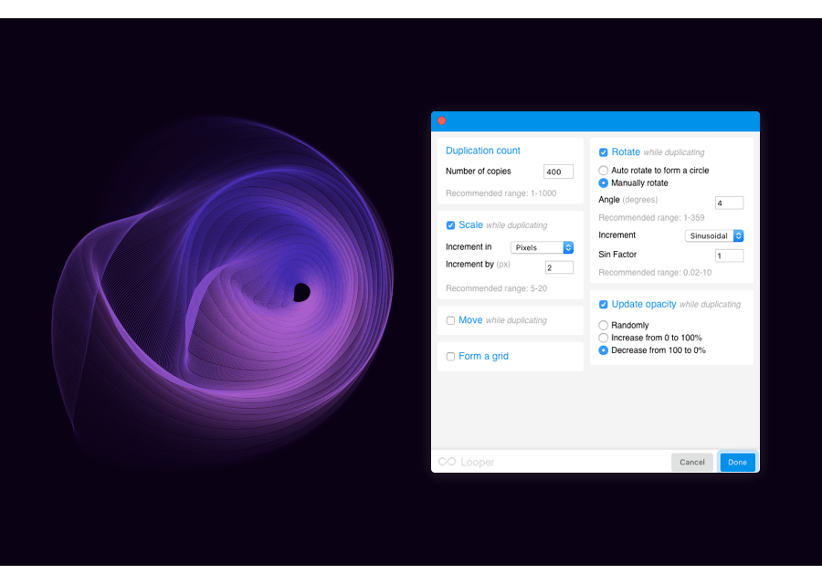
Task: Click the Looper infinity logo icon
Action: point(447,462)
